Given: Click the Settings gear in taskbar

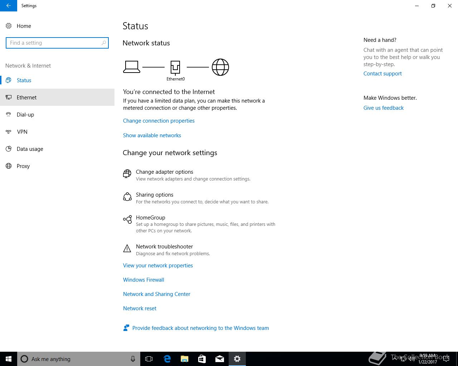Looking at the screenshot, I should [237, 359].
